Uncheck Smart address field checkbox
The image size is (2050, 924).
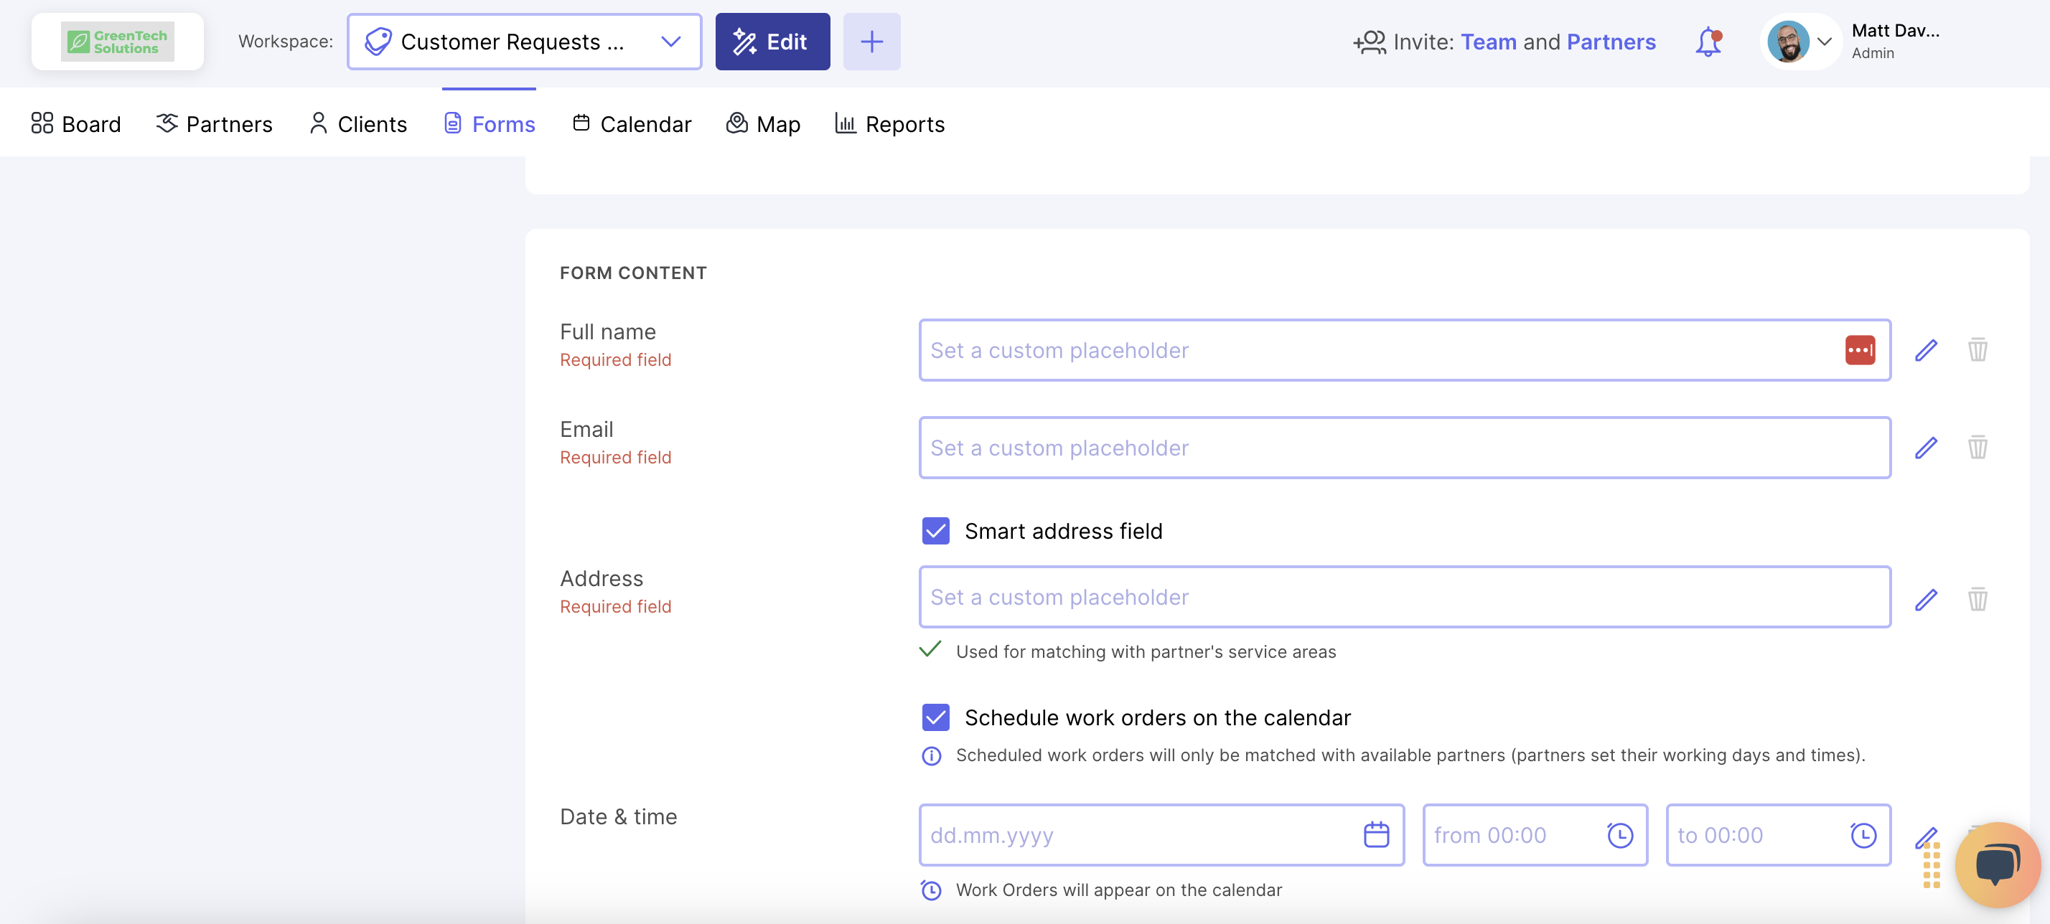click(936, 530)
